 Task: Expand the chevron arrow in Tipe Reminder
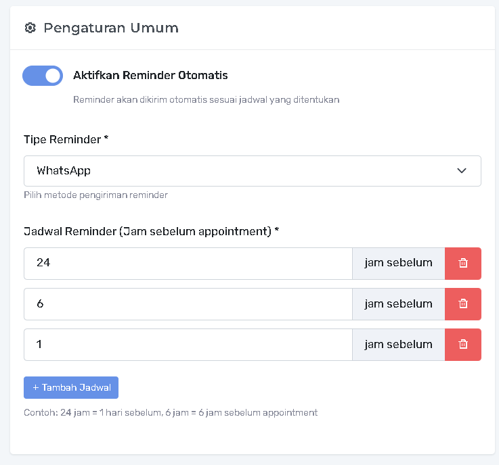click(x=462, y=171)
